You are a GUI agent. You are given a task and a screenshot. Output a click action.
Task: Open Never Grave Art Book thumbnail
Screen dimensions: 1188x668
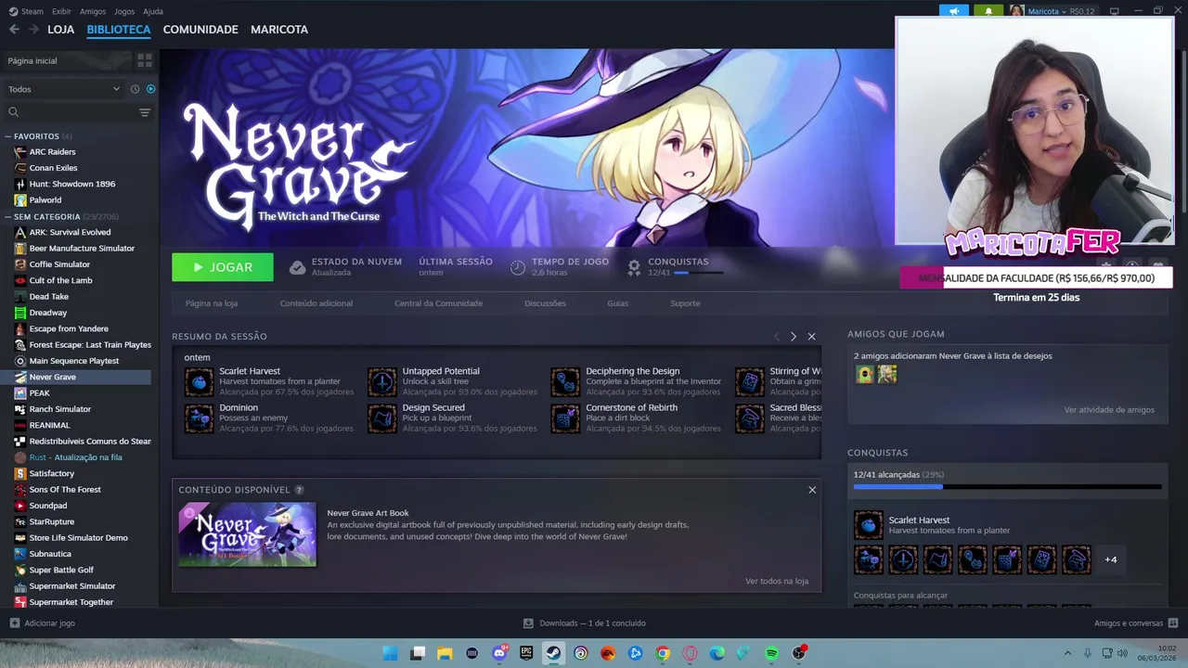tap(247, 534)
